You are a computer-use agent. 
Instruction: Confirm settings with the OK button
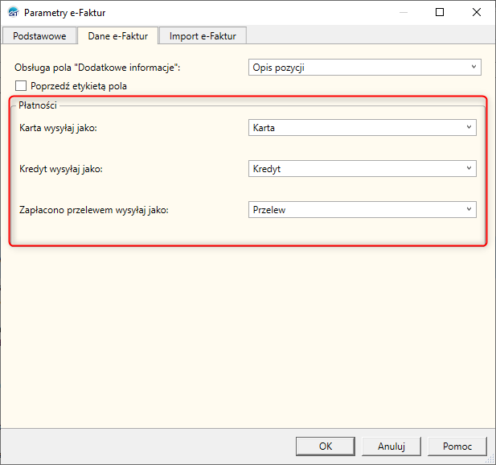pyautogui.click(x=325, y=446)
